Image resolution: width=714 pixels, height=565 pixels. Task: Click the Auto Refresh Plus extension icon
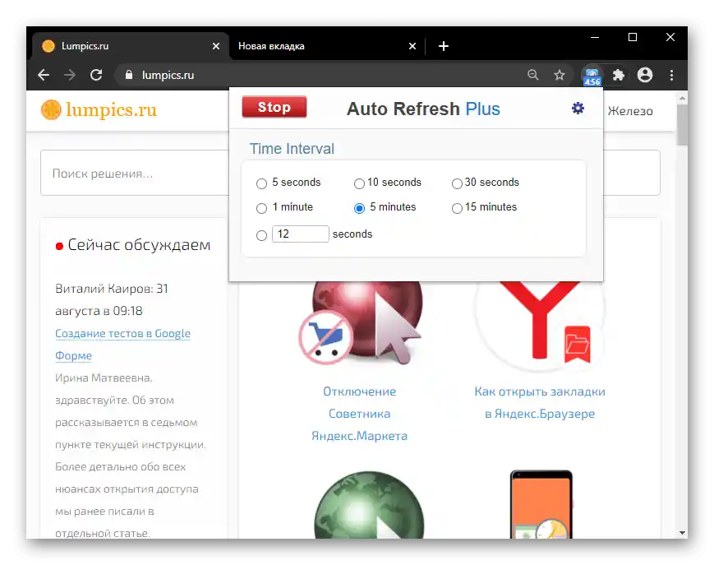coord(592,76)
